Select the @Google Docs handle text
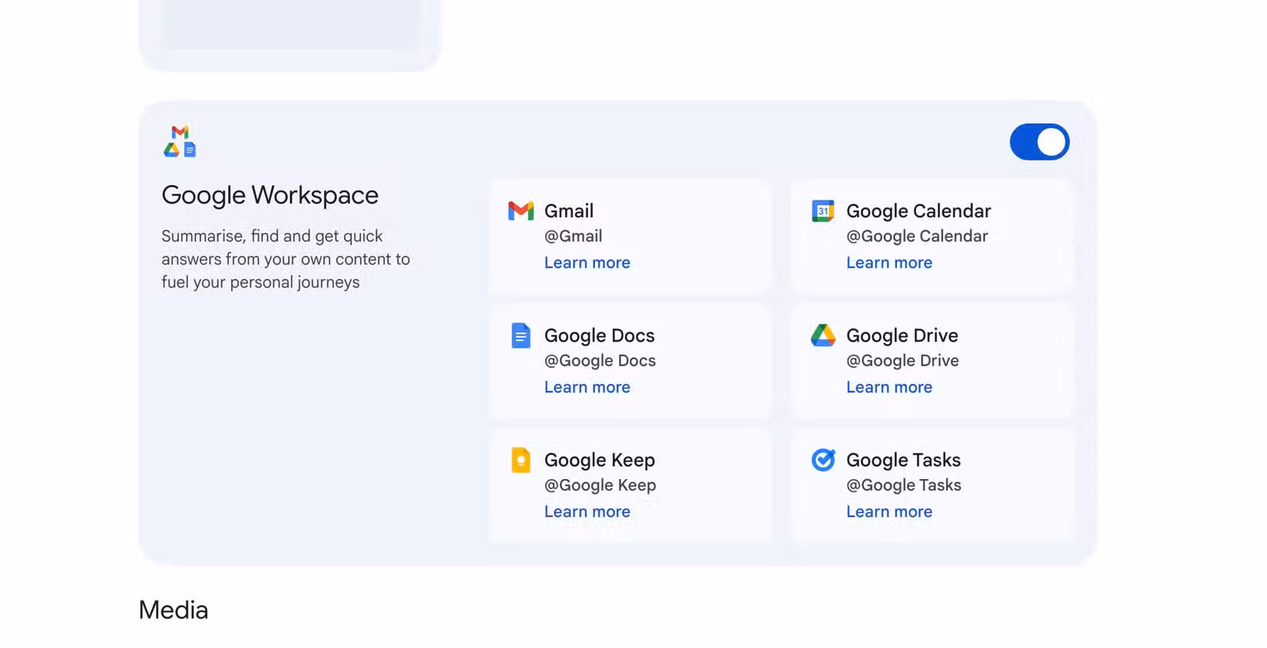 [x=600, y=361]
